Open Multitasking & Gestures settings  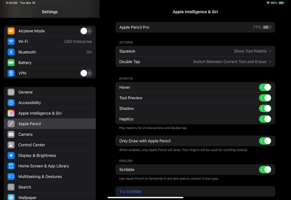[50, 176]
